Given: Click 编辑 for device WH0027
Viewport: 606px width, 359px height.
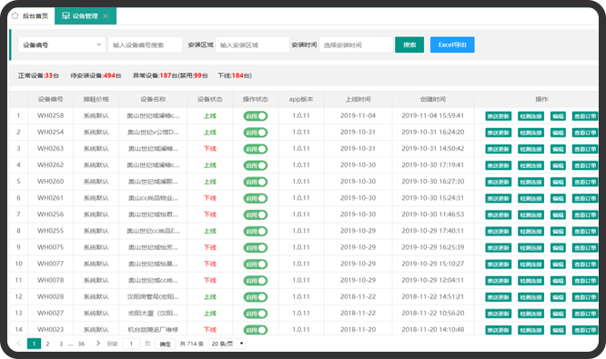Looking at the screenshot, I should coord(558,314).
